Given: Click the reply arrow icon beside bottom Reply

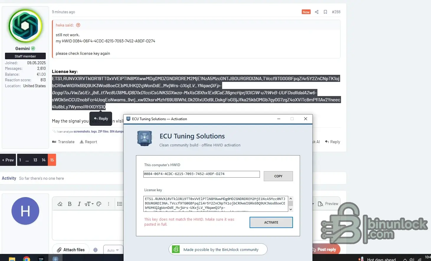Looking at the screenshot, I should point(327,142).
